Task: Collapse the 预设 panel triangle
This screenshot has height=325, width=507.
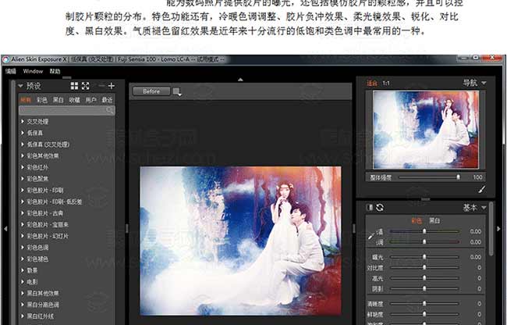Action: click(x=20, y=86)
